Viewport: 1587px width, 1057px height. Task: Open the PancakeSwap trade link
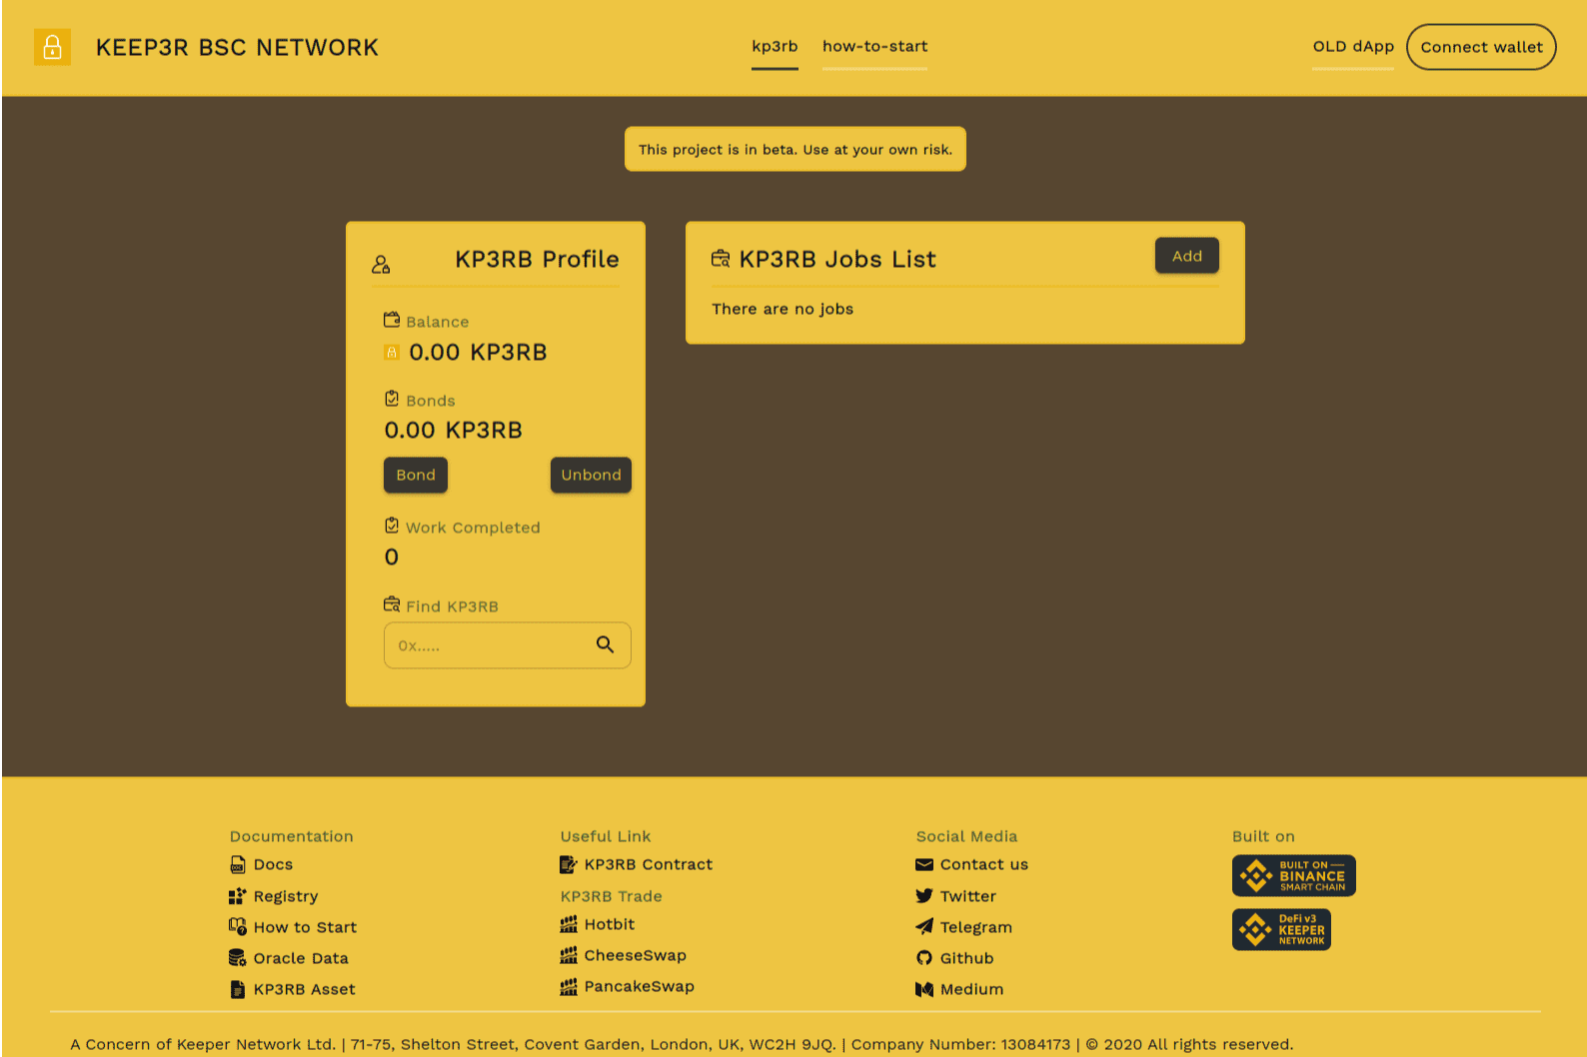(x=640, y=986)
